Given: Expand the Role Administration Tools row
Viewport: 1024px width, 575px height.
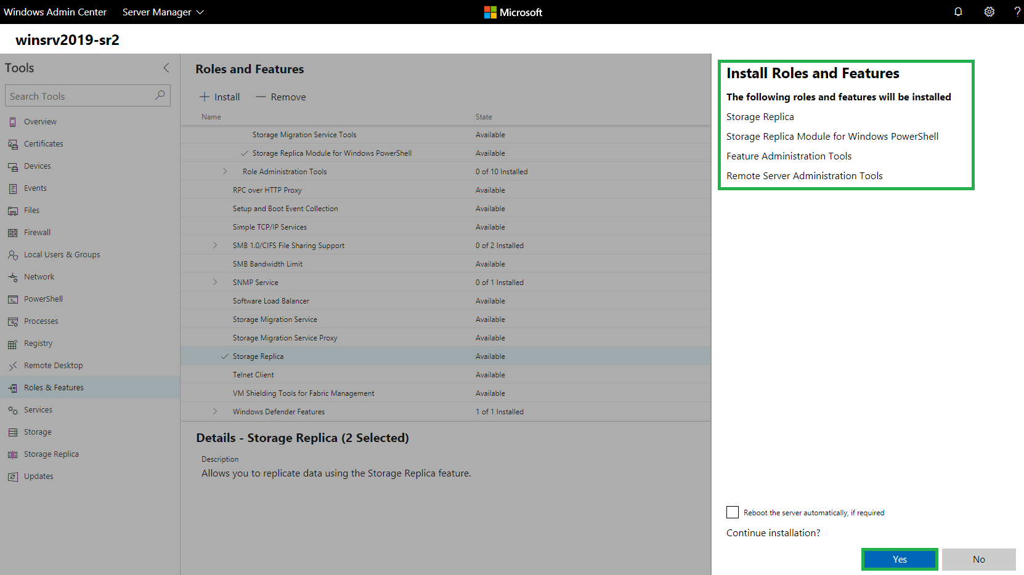Looking at the screenshot, I should tap(225, 172).
